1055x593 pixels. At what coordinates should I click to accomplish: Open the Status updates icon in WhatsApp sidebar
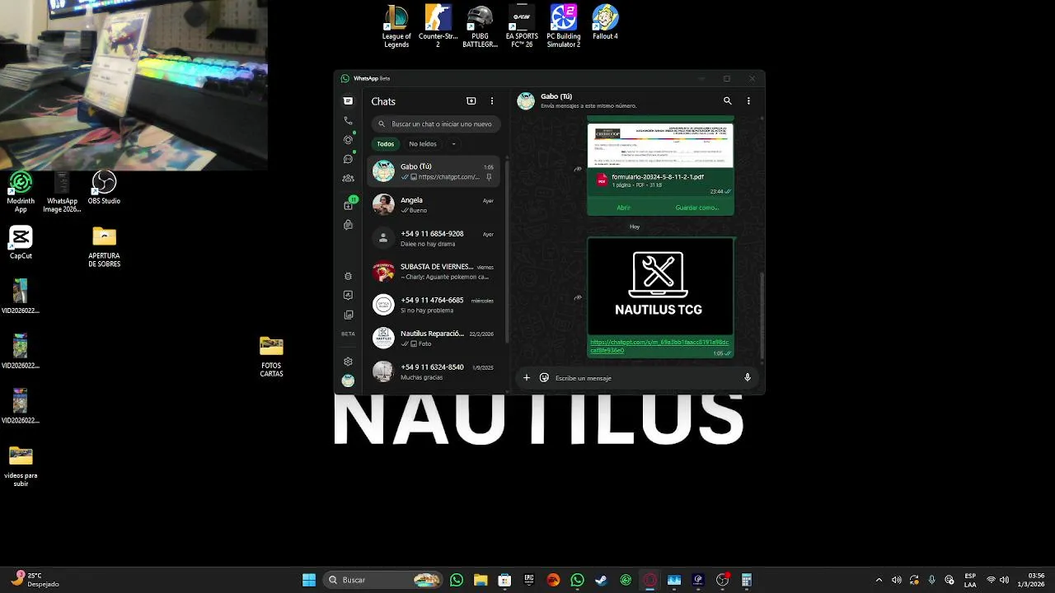click(348, 139)
